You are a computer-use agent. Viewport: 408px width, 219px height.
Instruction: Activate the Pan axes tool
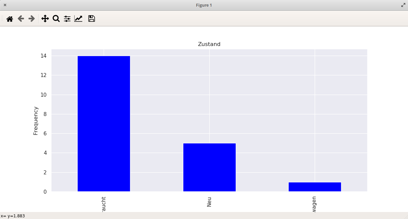(x=45, y=19)
